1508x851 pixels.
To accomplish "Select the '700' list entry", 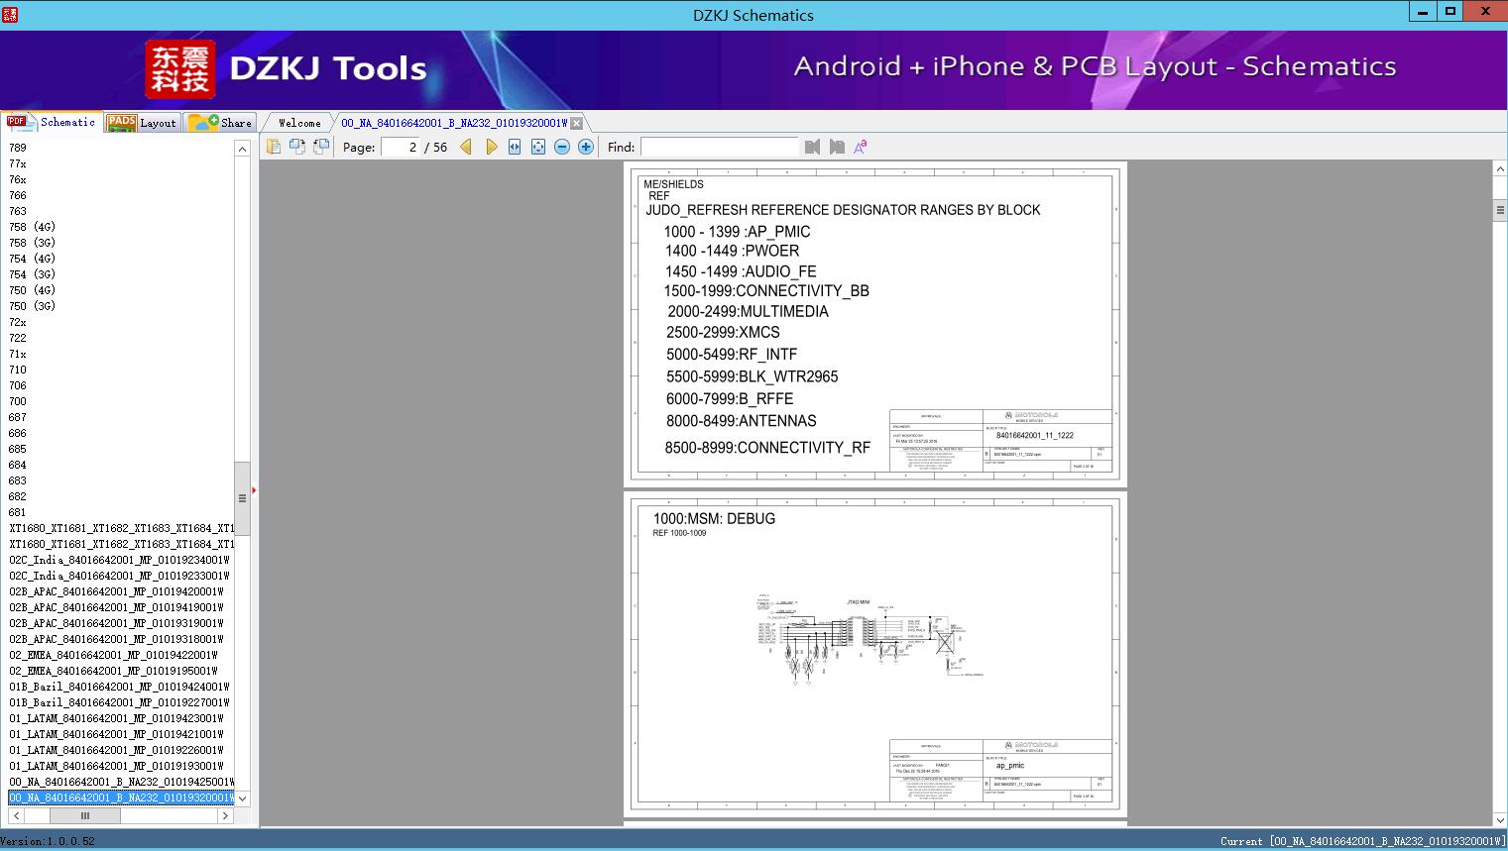I will pos(18,401).
